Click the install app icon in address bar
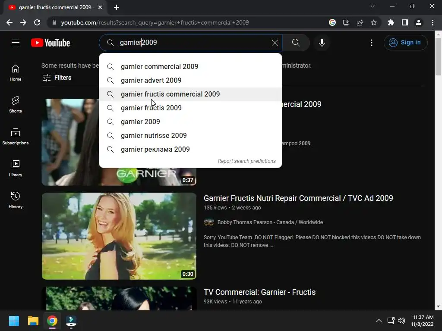The image size is (442, 331). [346, 22]
